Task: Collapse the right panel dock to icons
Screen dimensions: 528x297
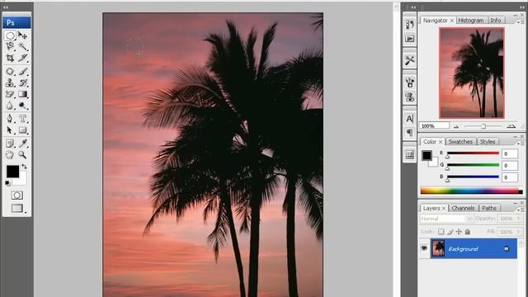Action: (x=522, y=7)
